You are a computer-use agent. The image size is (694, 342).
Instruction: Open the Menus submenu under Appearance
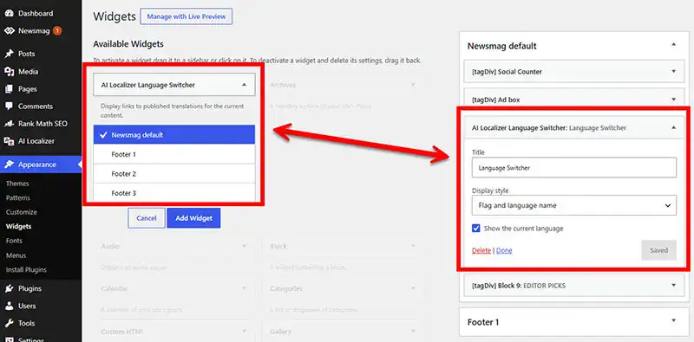(x=16, y=255)
